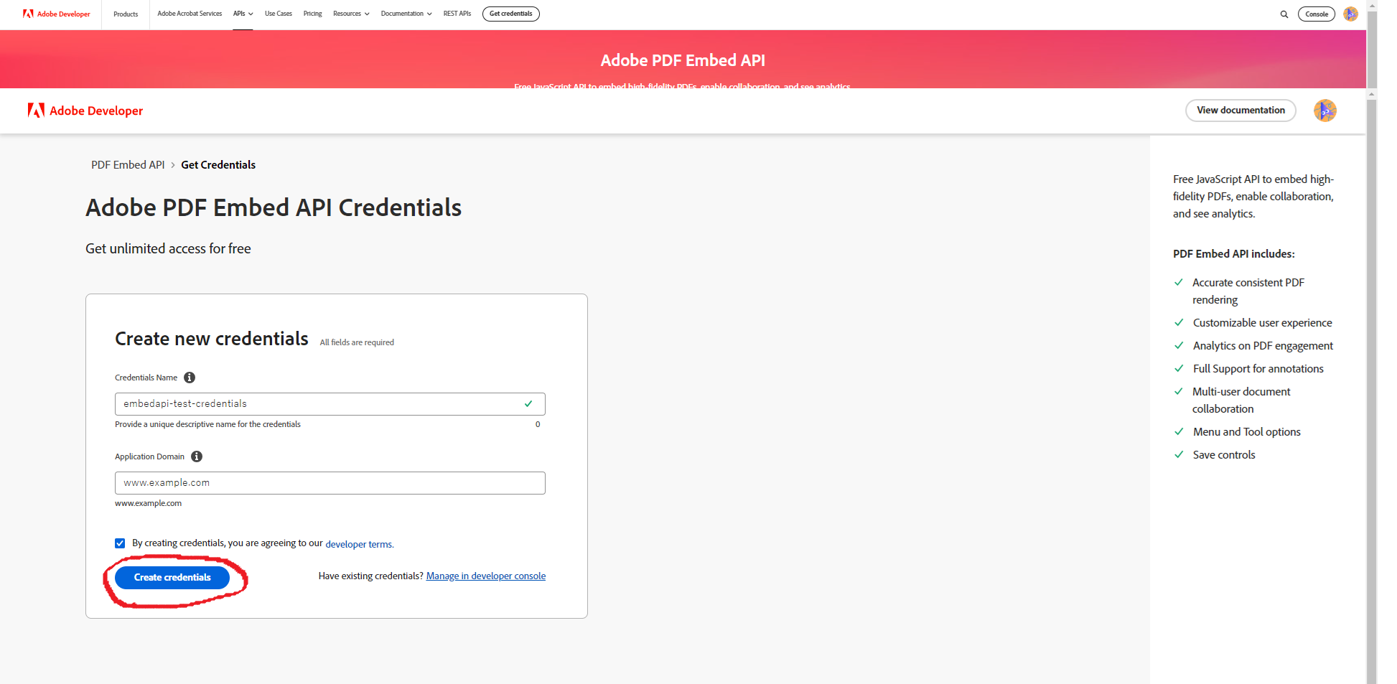Select the Pricing menu item
This screenshot has height=684, width=1397.
[312, 14]
